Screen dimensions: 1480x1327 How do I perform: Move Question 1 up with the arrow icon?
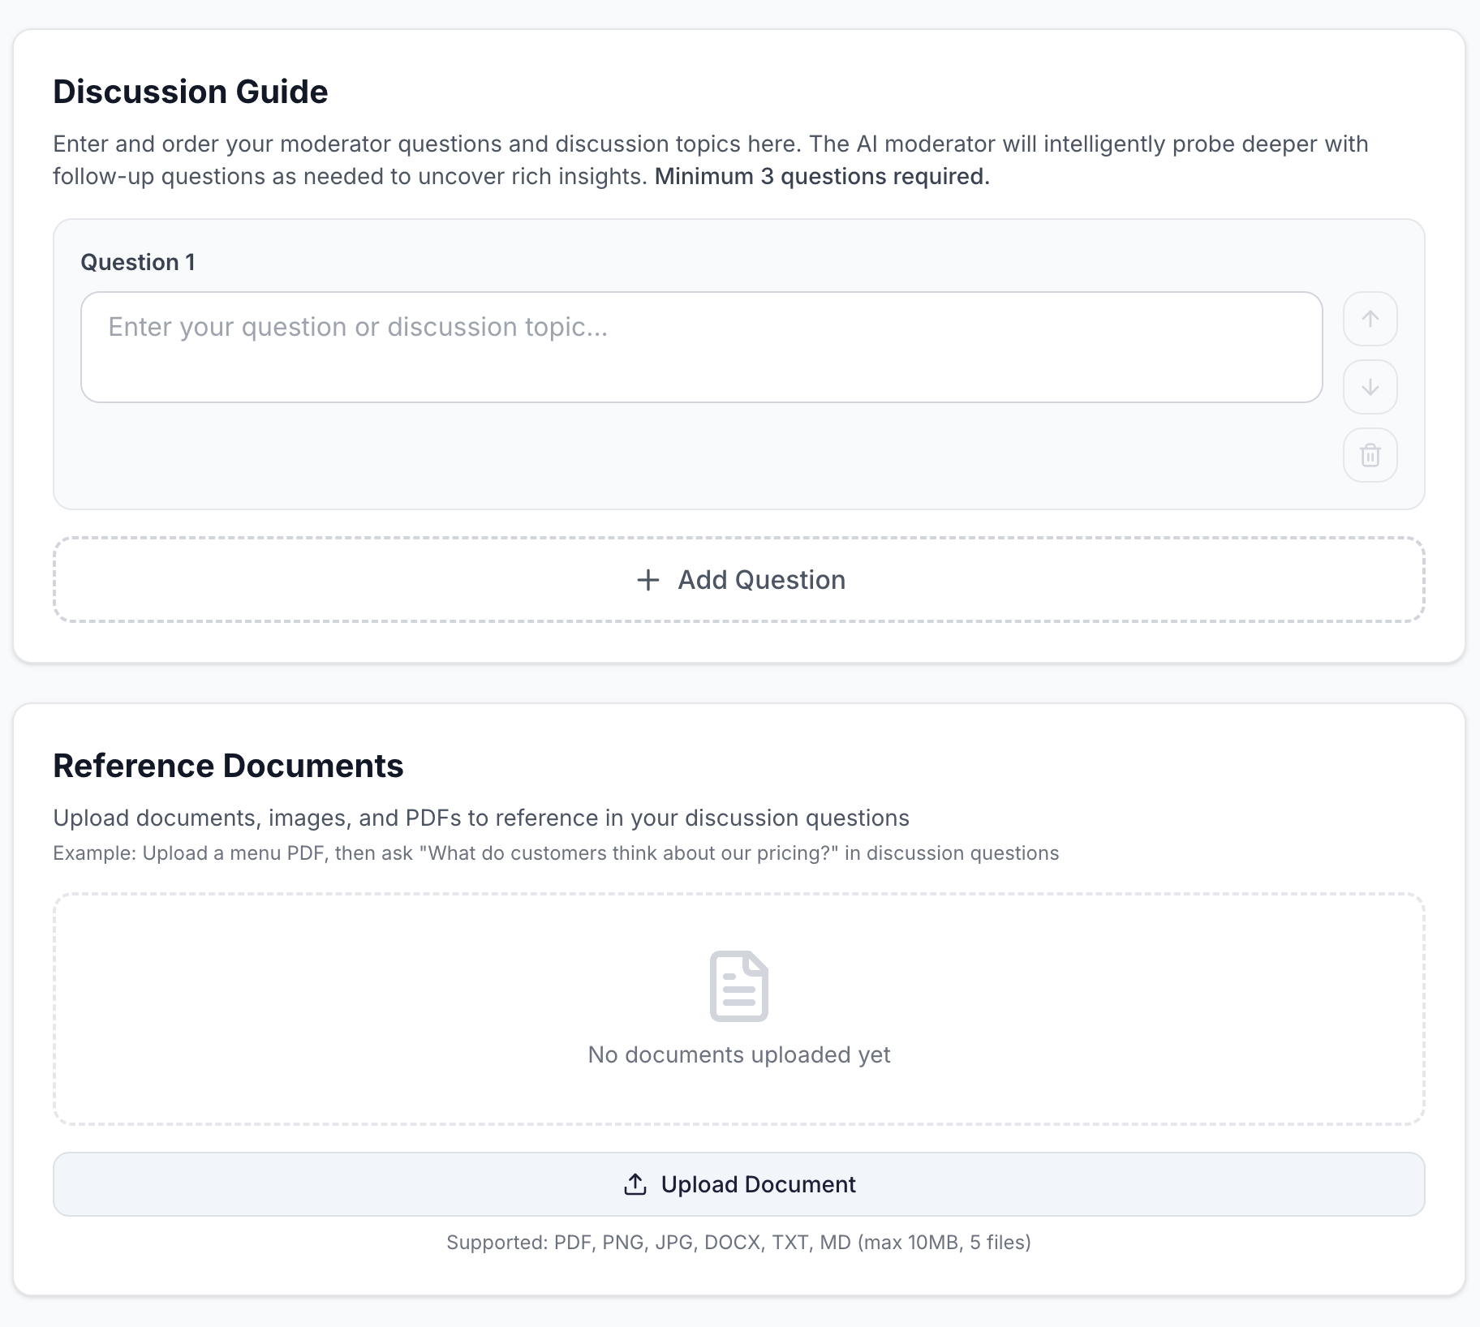click(1370, 320)
